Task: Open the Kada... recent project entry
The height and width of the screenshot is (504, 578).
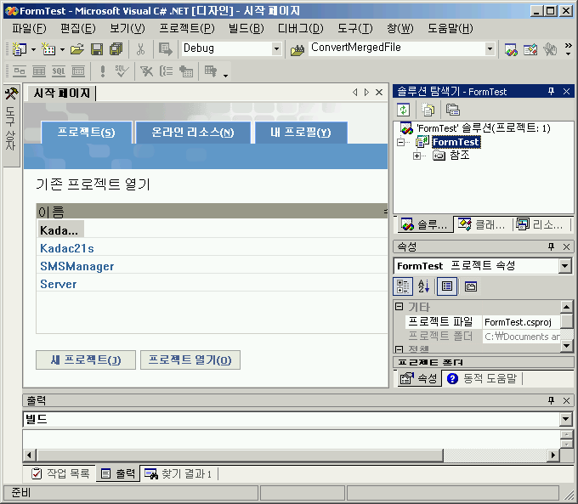Action: 59,230
